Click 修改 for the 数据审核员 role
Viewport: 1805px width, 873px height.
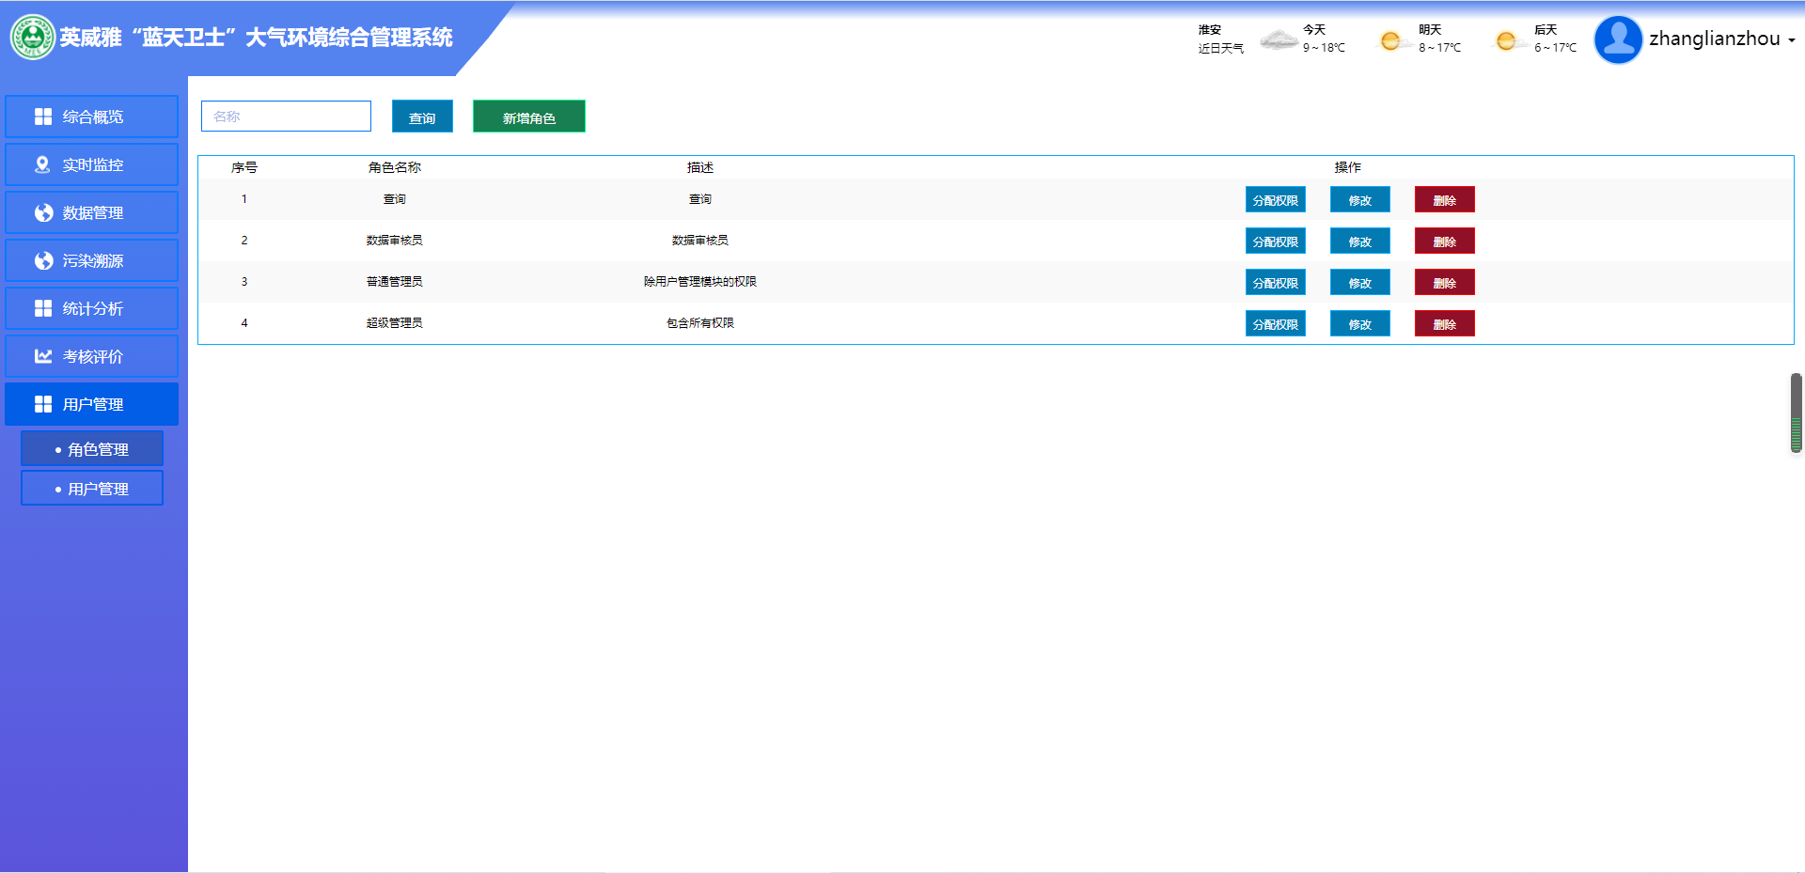point(1359,242)
